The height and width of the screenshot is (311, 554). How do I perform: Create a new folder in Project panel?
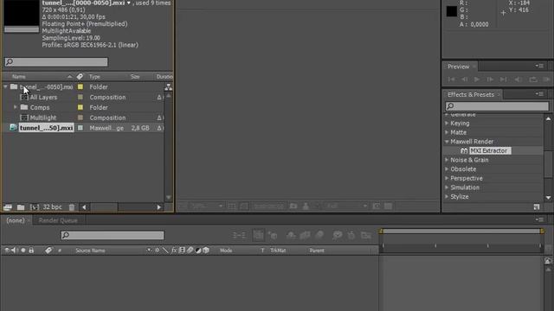[x=21, y=207]
